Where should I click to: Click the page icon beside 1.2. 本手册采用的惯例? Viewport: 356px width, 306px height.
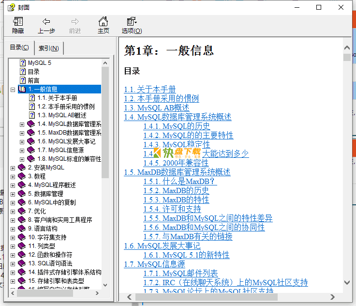pyautogui.click(x=32, y=107)
